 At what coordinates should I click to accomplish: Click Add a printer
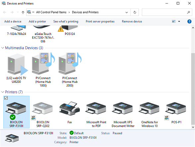click(37, 21)
